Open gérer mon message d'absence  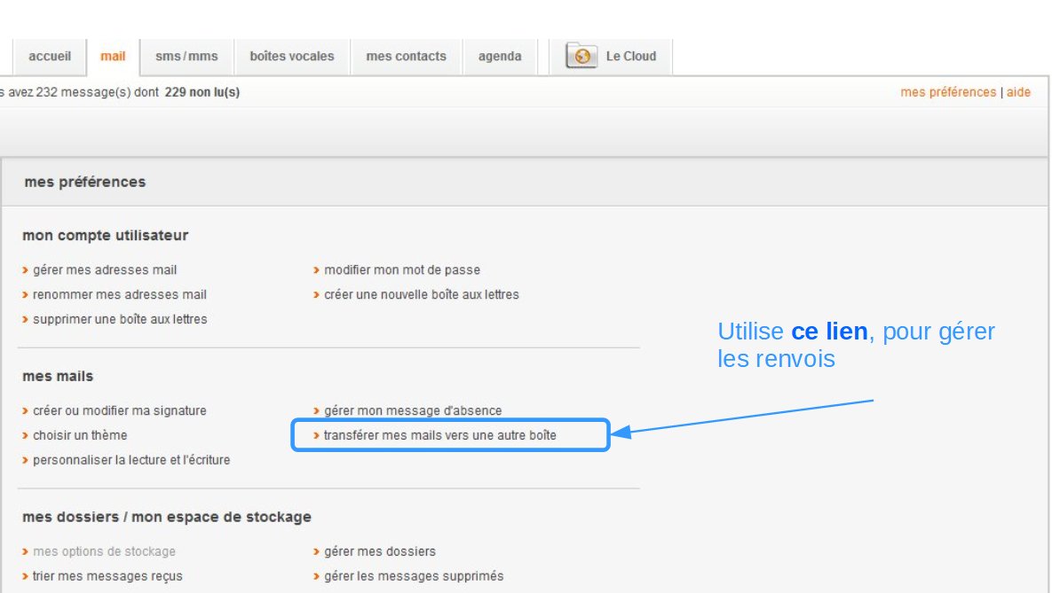coord(413,410)
